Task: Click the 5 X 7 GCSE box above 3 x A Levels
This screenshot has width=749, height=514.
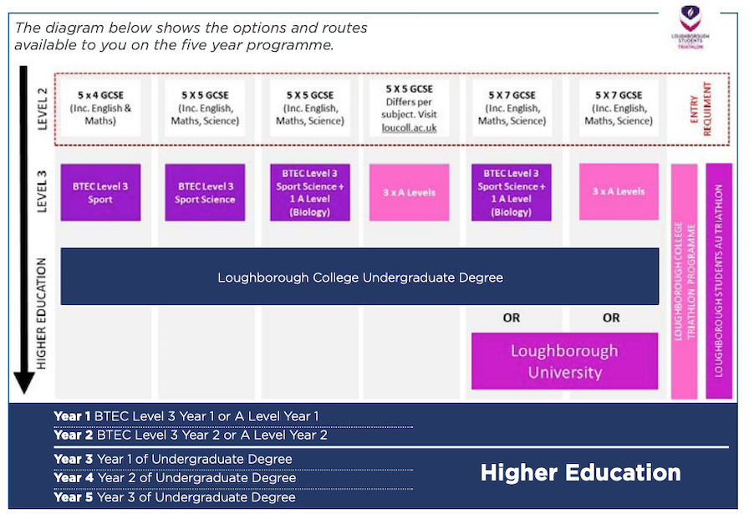Action: (619, 108)
